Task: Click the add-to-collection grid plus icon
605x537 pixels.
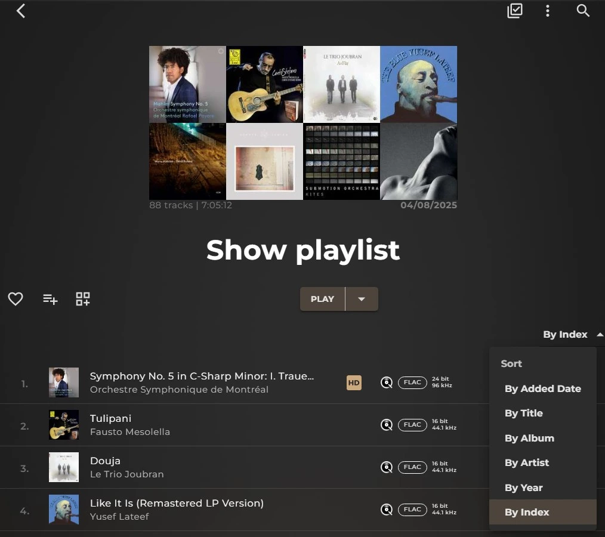Action: click(83, 299)
